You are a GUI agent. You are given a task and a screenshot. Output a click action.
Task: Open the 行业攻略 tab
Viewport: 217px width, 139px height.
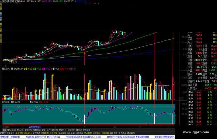(54, 133)
